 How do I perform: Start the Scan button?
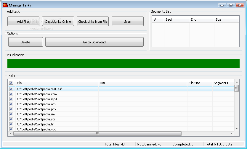point(128,21)
